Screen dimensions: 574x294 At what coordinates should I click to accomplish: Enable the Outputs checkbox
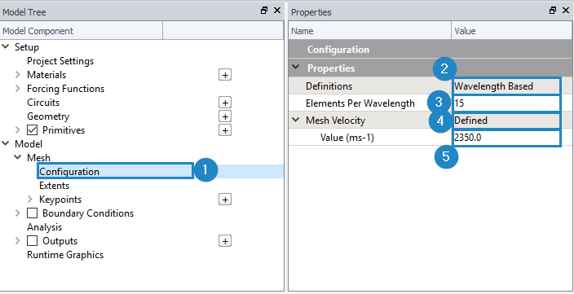[33, 241]
